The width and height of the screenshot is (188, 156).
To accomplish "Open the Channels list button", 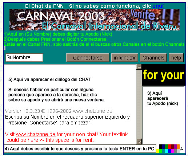I will 153,58.
